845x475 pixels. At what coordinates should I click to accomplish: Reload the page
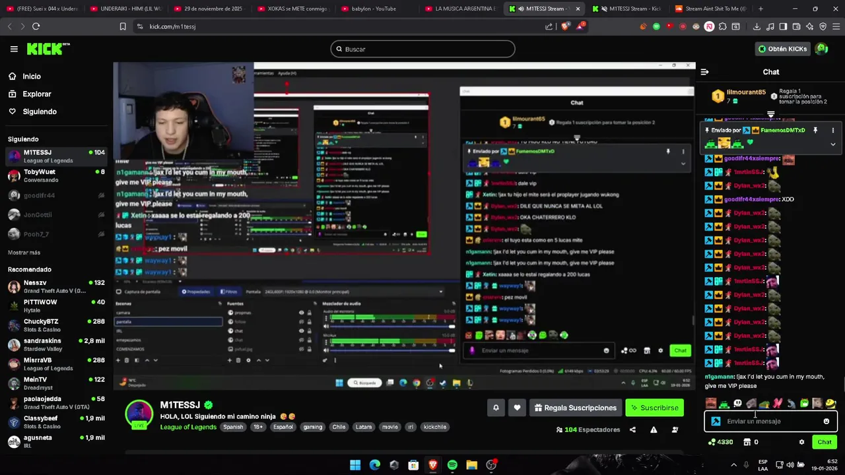pos(36,26)
